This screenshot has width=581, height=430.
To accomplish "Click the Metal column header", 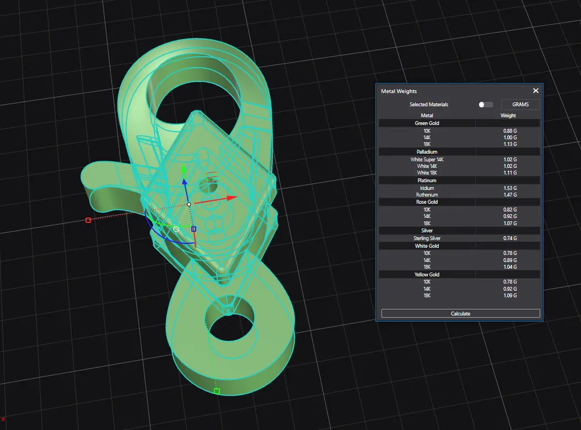I will [427, 116].
